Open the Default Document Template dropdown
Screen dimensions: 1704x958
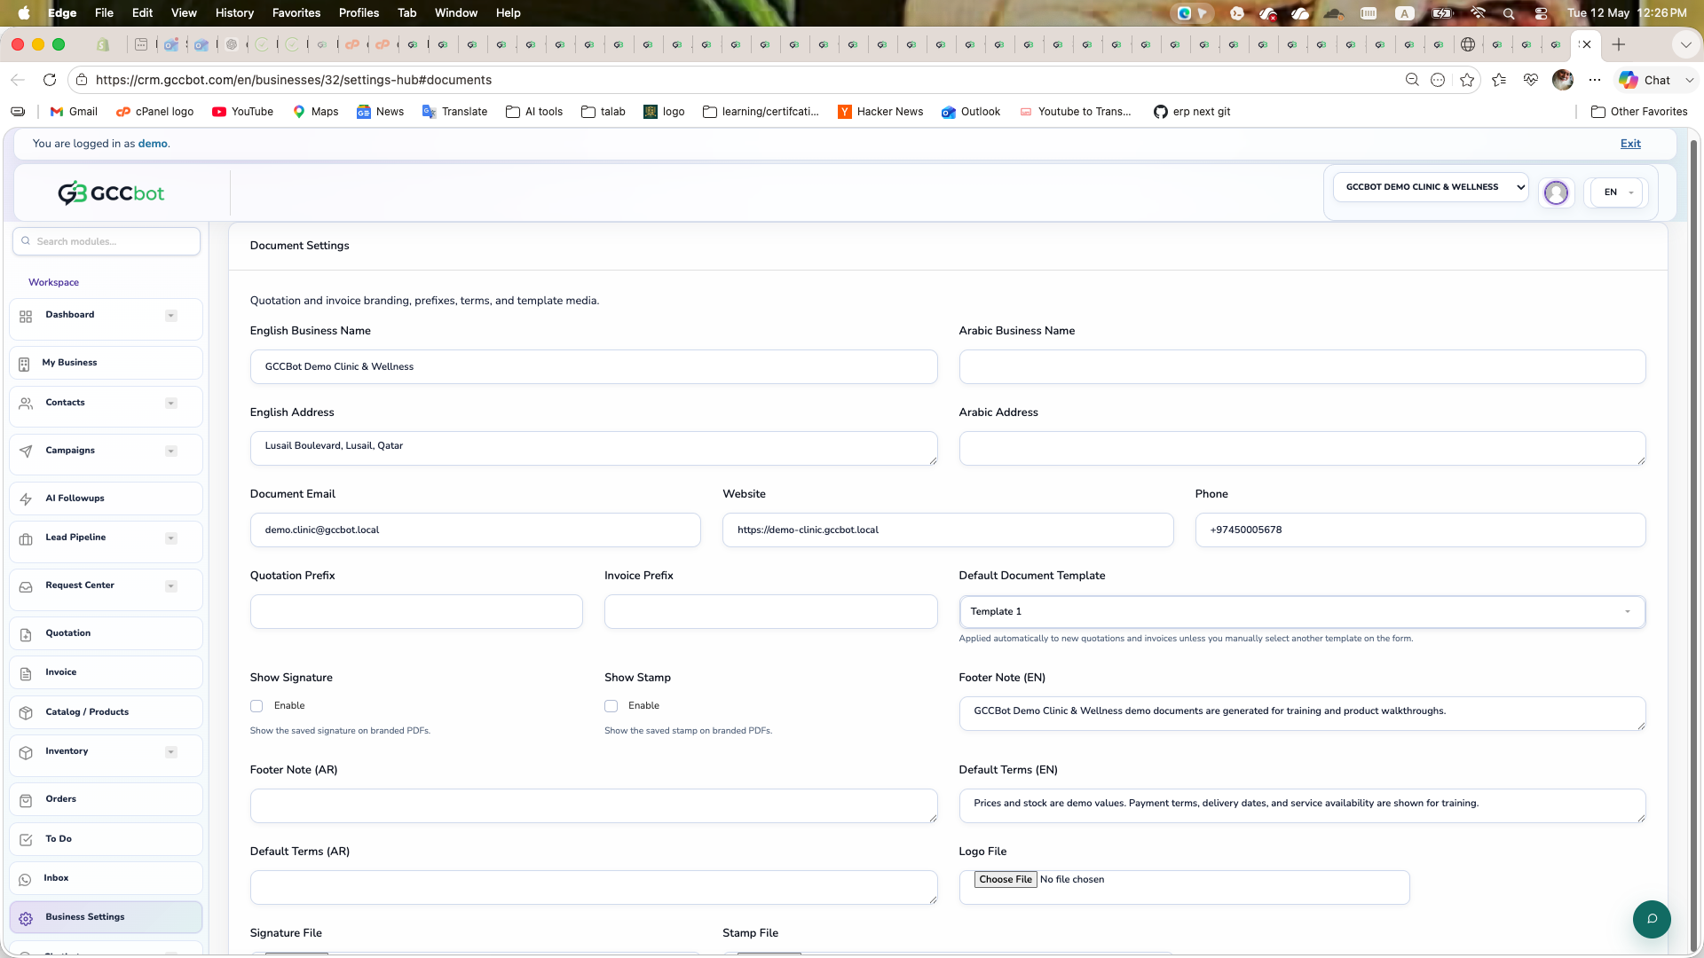pyautogui.click(x=1302, y=612)
